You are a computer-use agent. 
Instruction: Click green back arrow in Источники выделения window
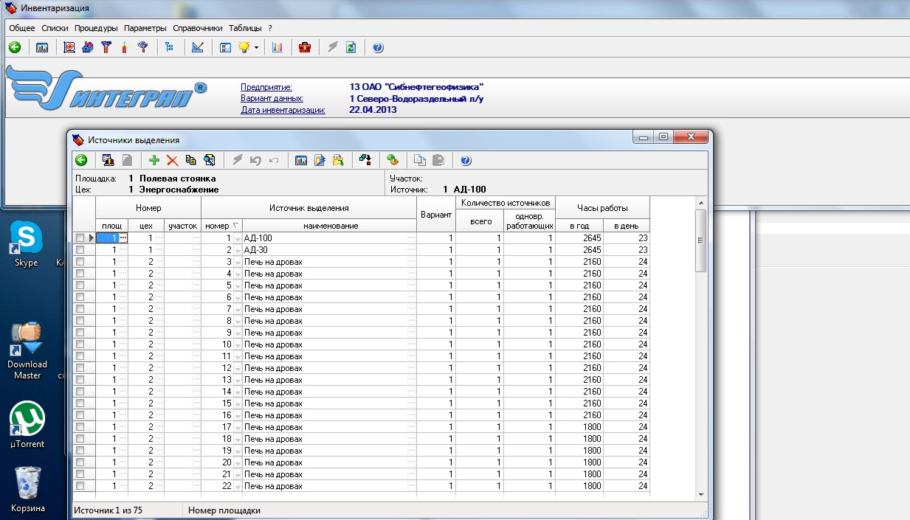[81, 160]
